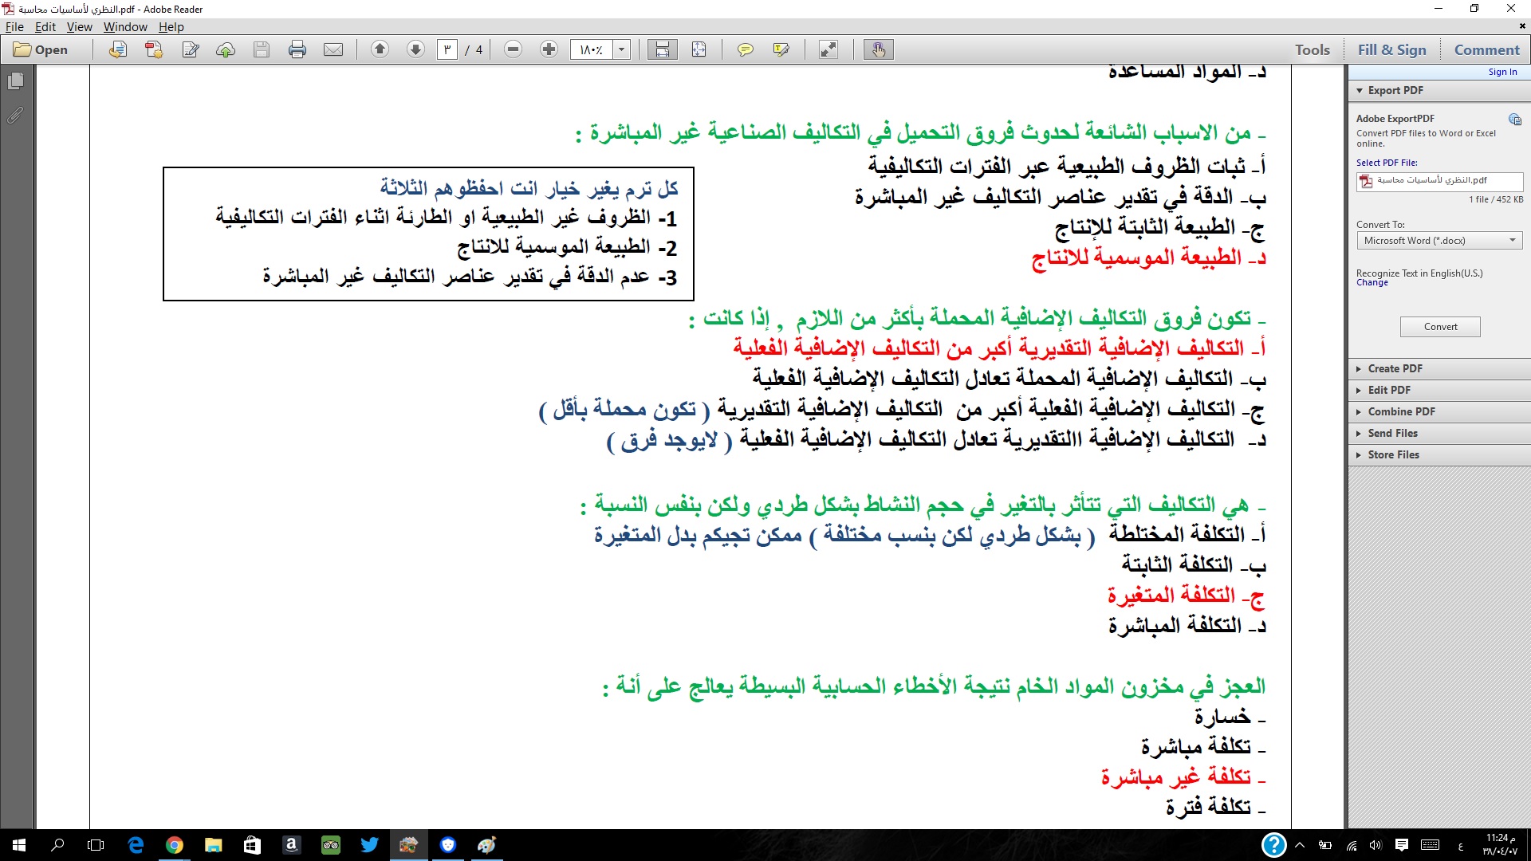Click the zoom percentage field
The image size is (1531, 861).
pos(592,49)
